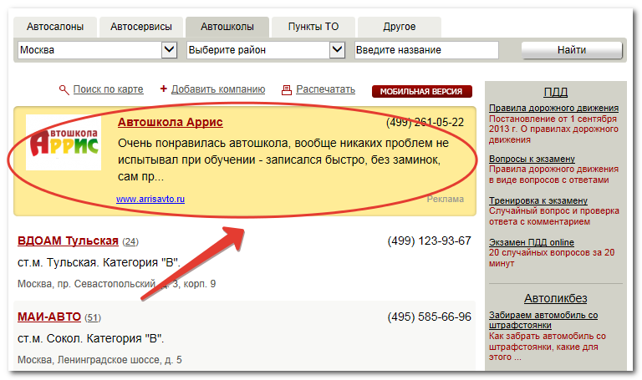Open the Автоликбез sidebar heading

556,299
